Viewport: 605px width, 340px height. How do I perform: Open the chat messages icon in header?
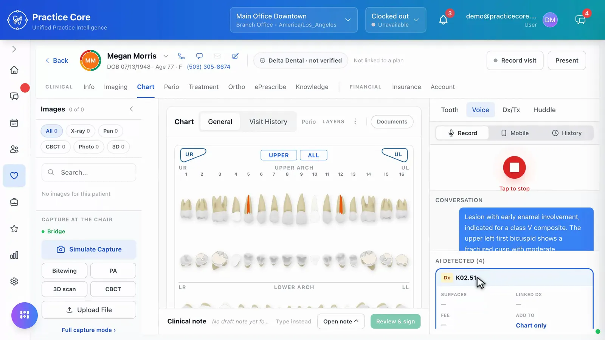(580, 20)
